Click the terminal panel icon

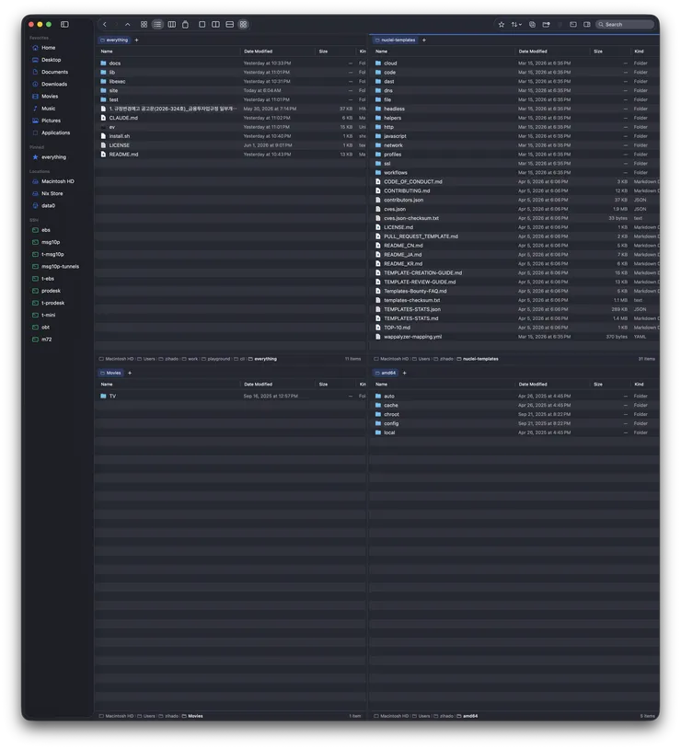[573, 24]
